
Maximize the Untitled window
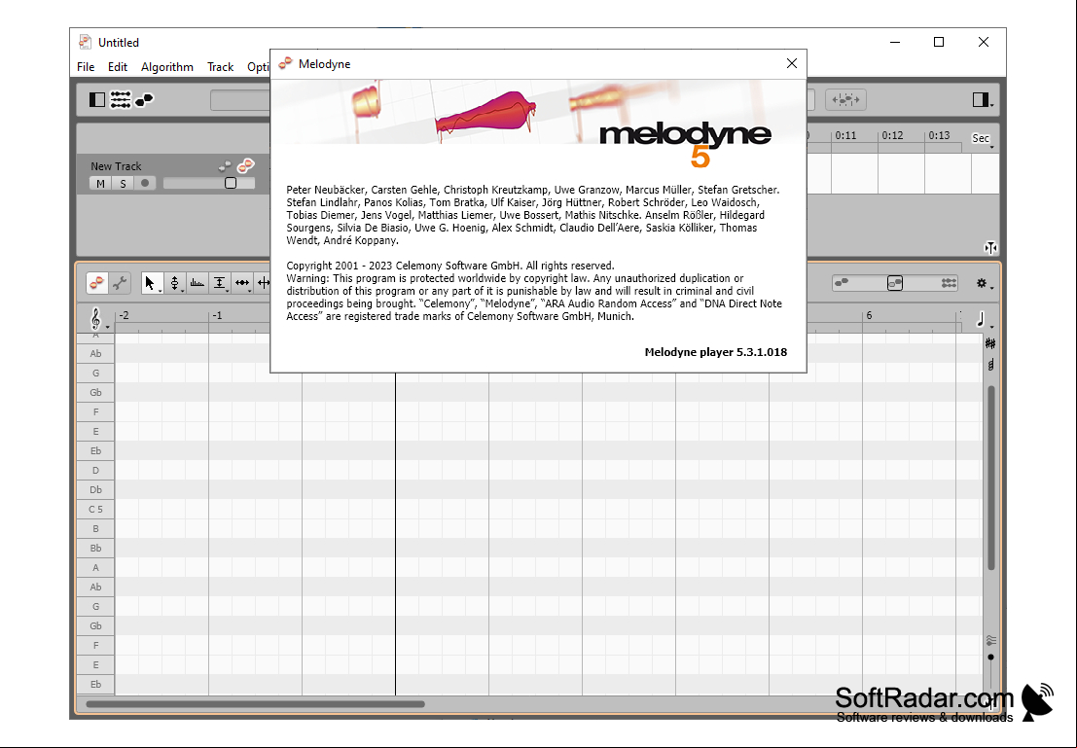pyautogui.click(x=939, y=42)
